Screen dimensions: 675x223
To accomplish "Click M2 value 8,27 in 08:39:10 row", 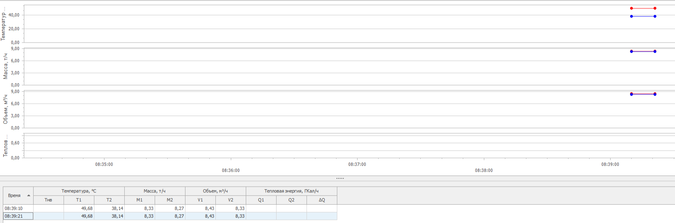I will click(x=170, y=208).
